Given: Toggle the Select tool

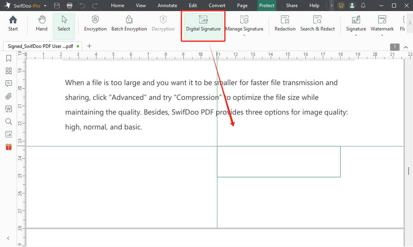Looking at the screenshot, I should [x=64, y=23].
